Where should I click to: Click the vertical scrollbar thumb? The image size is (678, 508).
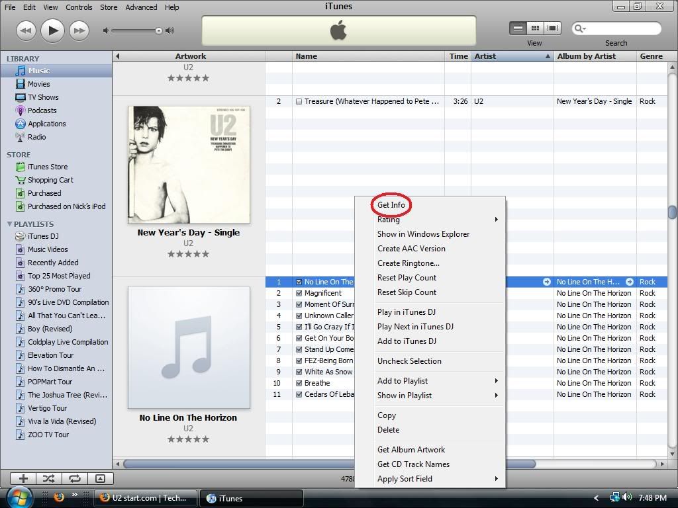[672, 212]
